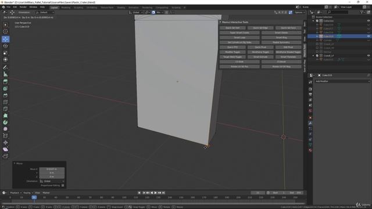The image size is (372, 209).
Task: Select the Cursor tool
Action: (5, 31)
